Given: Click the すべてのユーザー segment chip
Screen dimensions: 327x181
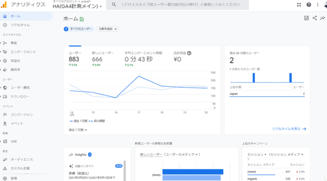Looking at the screenshot, I should [x=79, y=29].
